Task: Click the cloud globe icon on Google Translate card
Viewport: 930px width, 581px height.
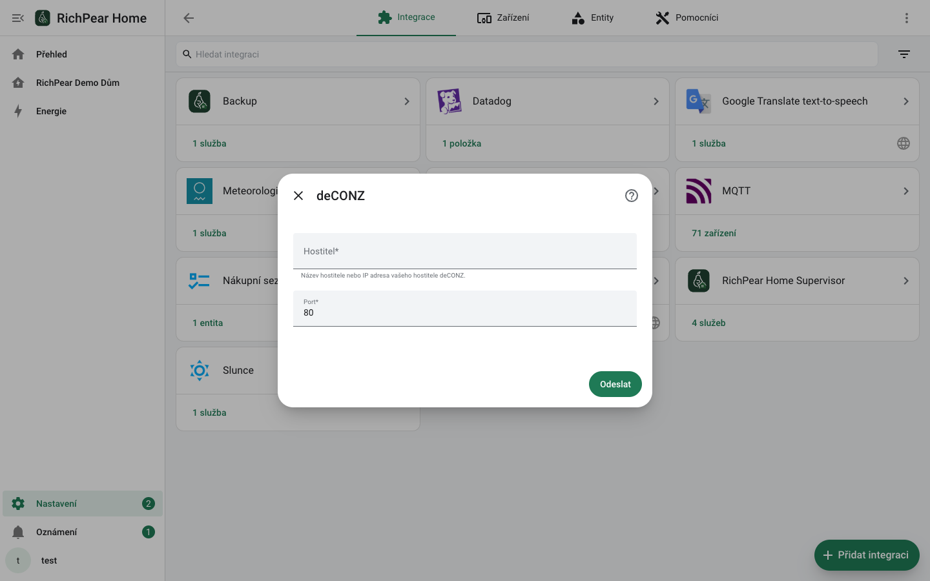Action: click(904, 143)
